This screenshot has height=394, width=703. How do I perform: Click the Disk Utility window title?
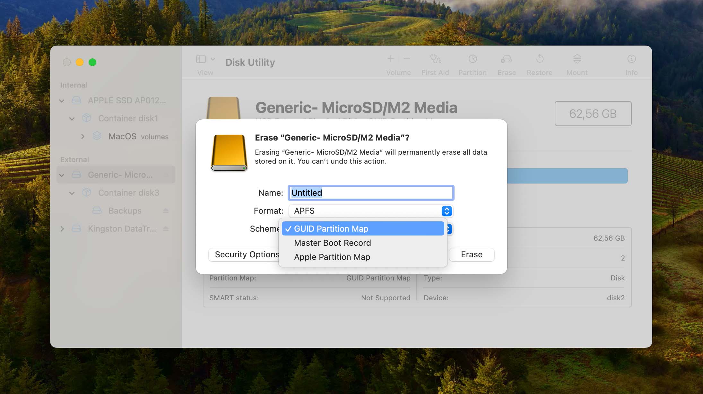point(250,62)
